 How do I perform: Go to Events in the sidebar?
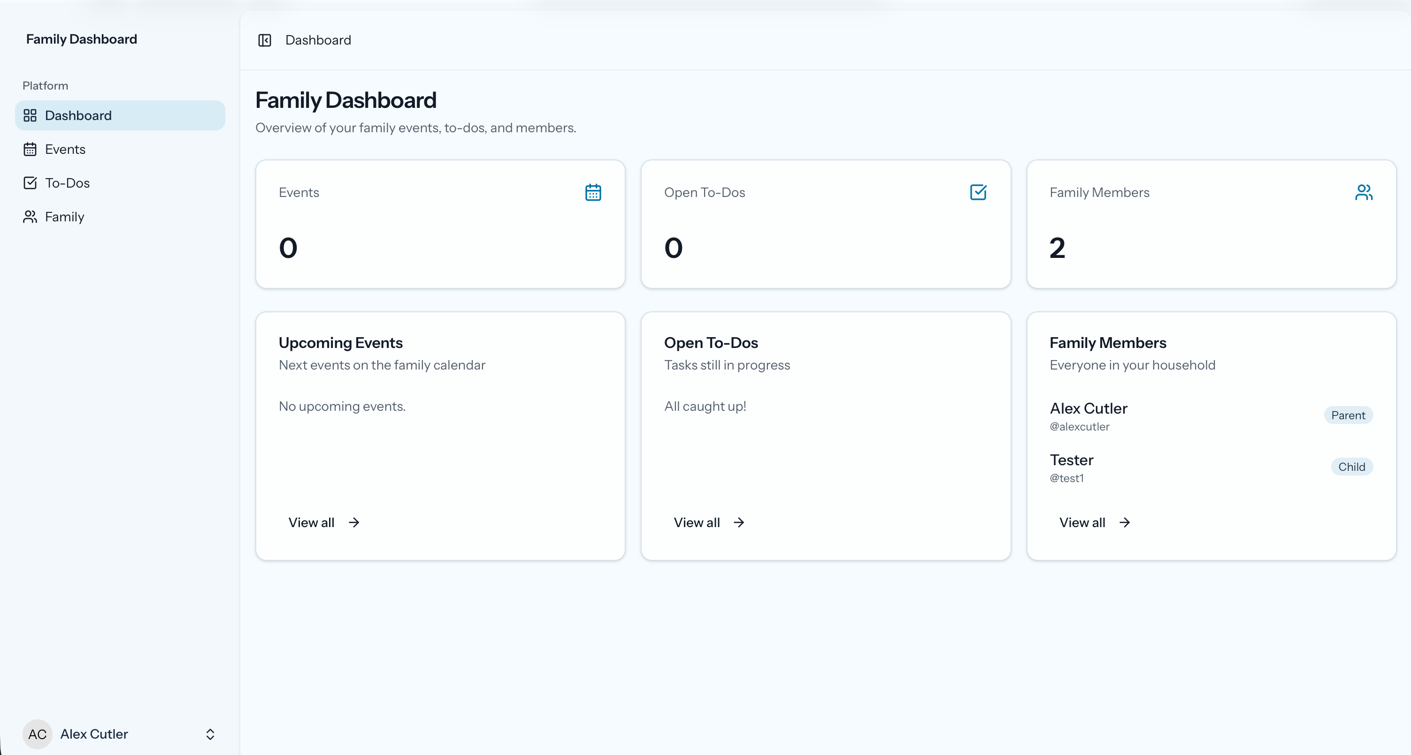pyautogui.click(x=120, y=149)
